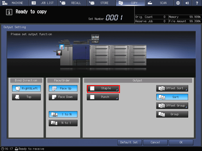Viewport: 202px width, 151px height.
Task: Select upper output tray icon on machine
Action: tap(62, 47)
